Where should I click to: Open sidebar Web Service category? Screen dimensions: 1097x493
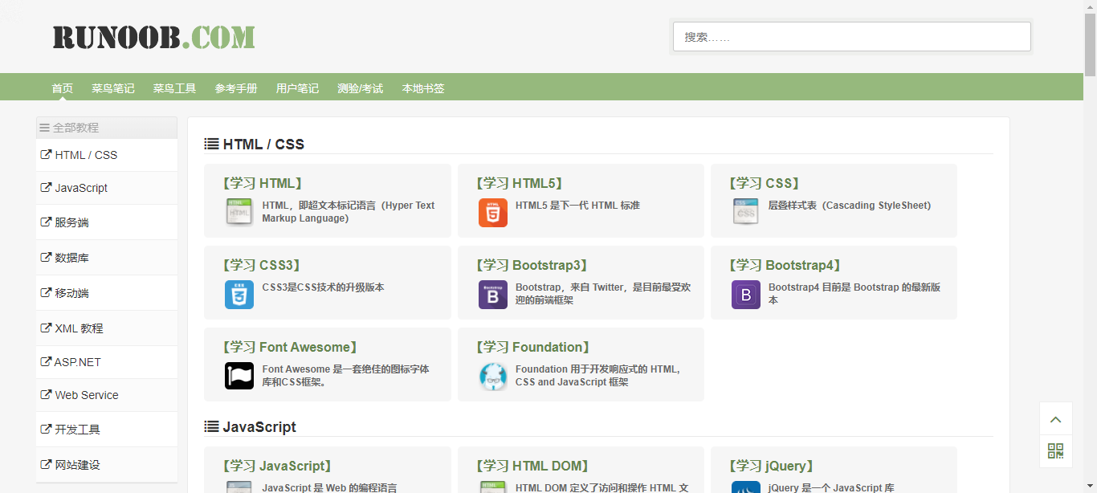pos(107,395)
